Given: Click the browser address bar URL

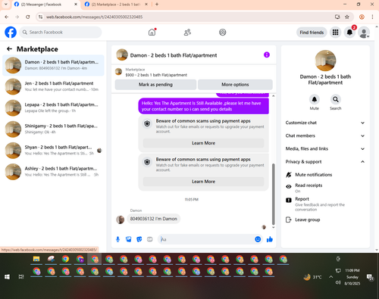Looking at the screenshot, I should coord(94,17).
